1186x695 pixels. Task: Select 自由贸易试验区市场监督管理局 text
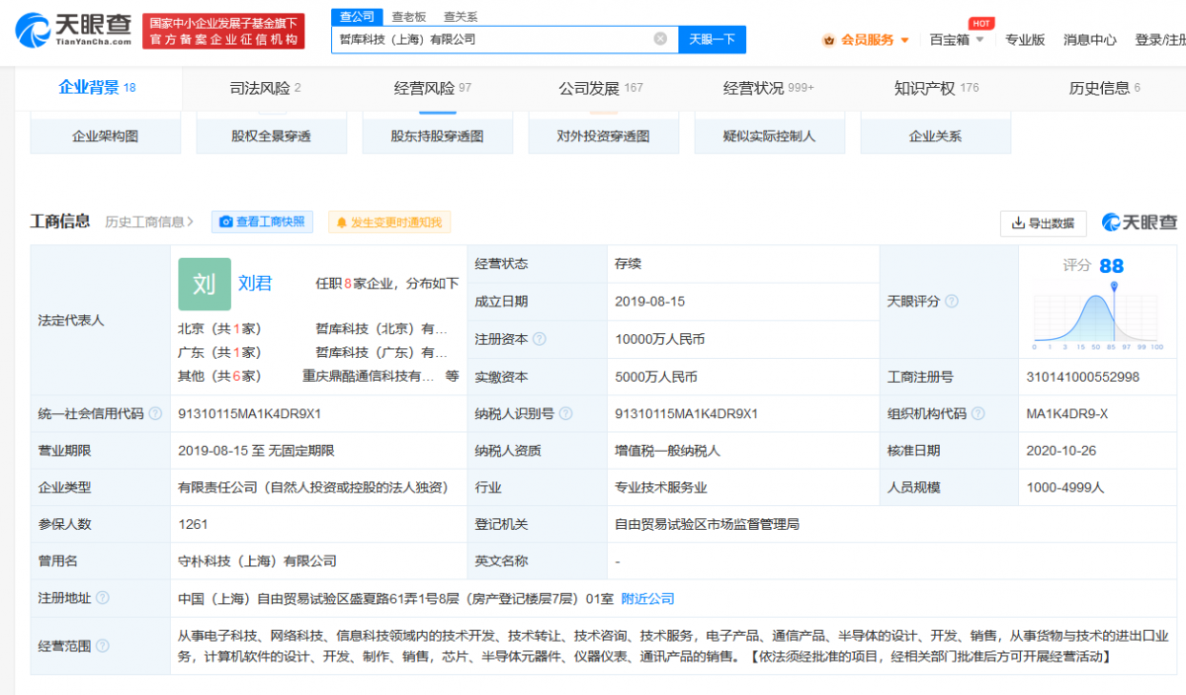[707, 524]
